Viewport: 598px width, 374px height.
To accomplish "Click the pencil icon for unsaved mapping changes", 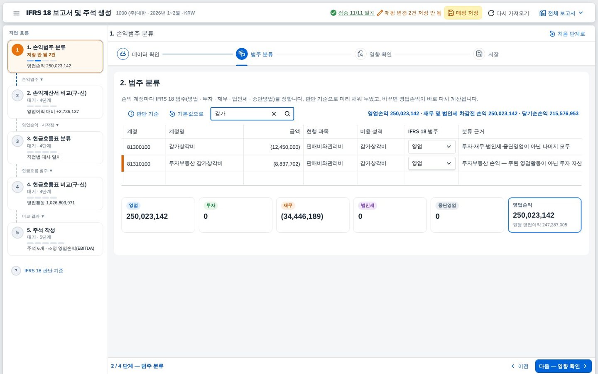I will click(380, 13).
